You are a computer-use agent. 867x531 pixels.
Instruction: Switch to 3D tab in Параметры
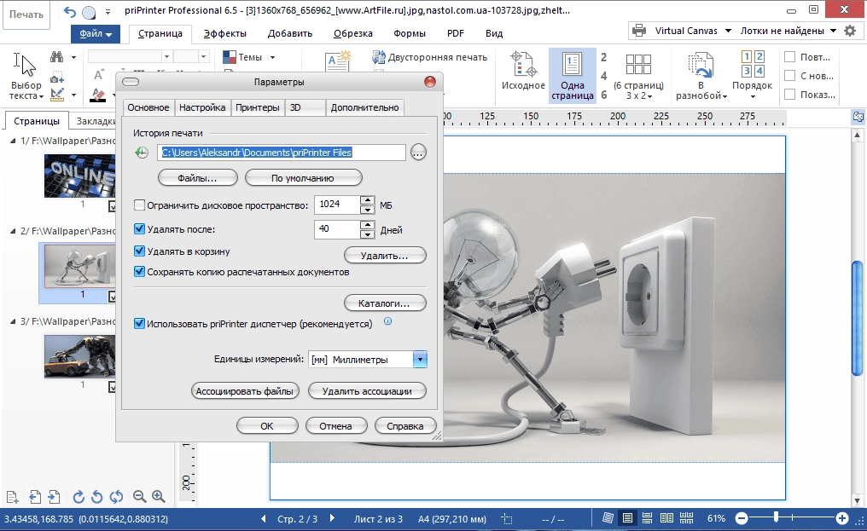pos(305,107)
